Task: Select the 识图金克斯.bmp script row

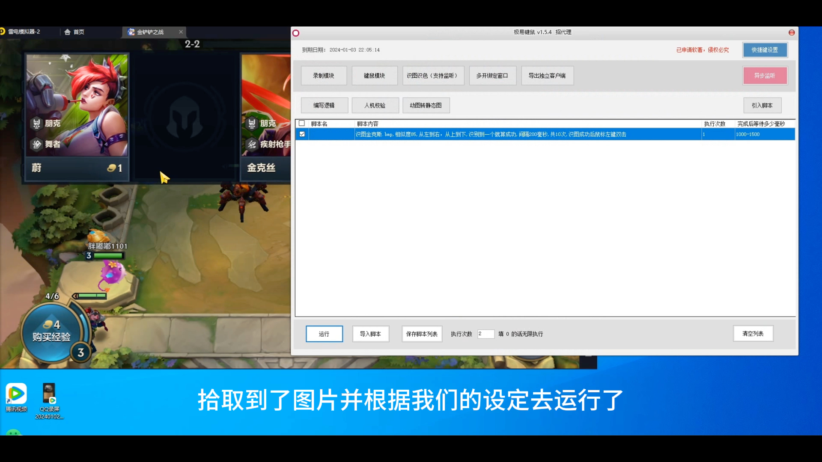Action: [545, 134]
